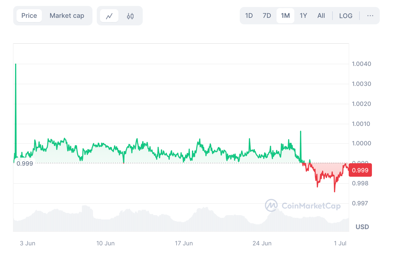Open additional timeframe choices via ellipsis

coord(370,16)
